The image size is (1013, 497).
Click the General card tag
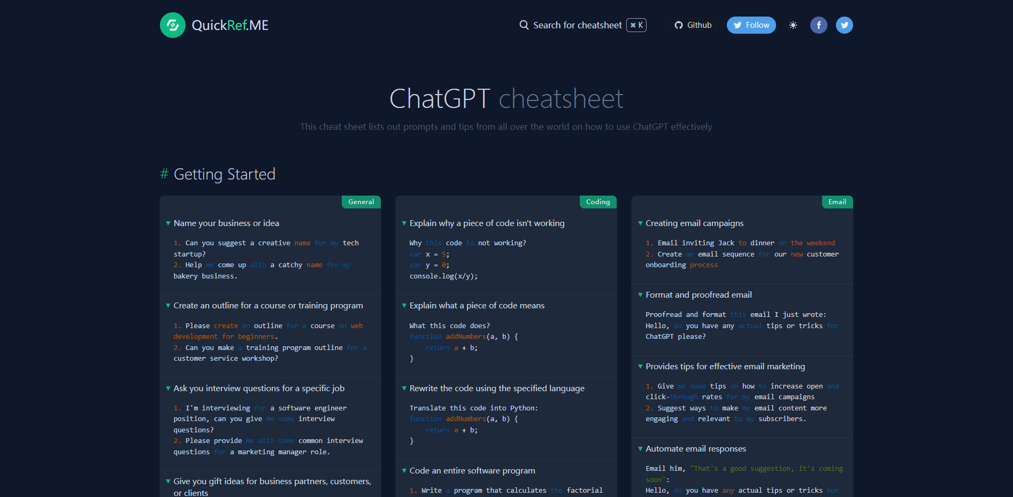361,202
